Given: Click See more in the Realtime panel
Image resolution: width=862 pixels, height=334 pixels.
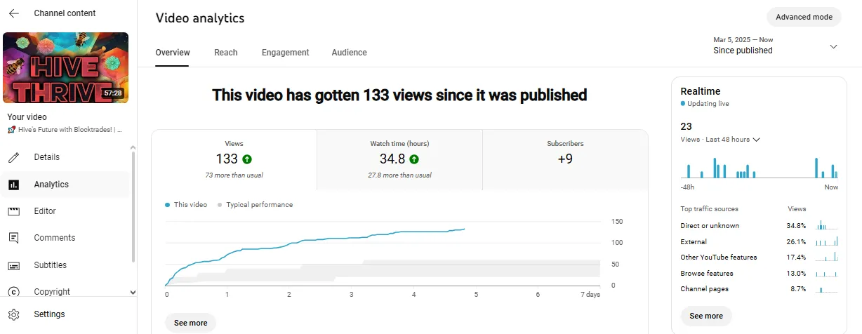Looking at the screenshot, I should click(706, 316).
